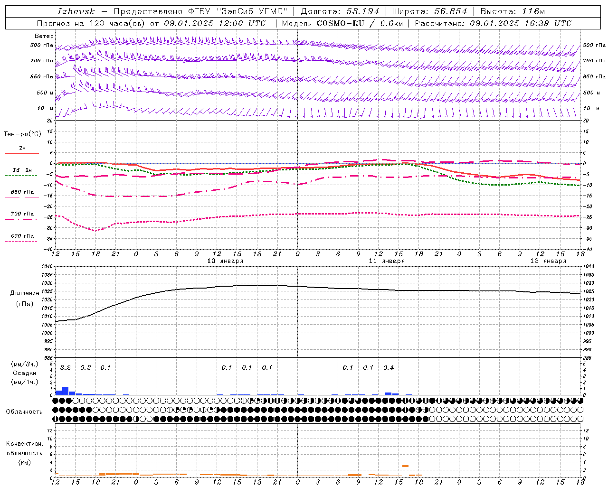
Task: Click the Давление pressure panel label
Action: 25,293
